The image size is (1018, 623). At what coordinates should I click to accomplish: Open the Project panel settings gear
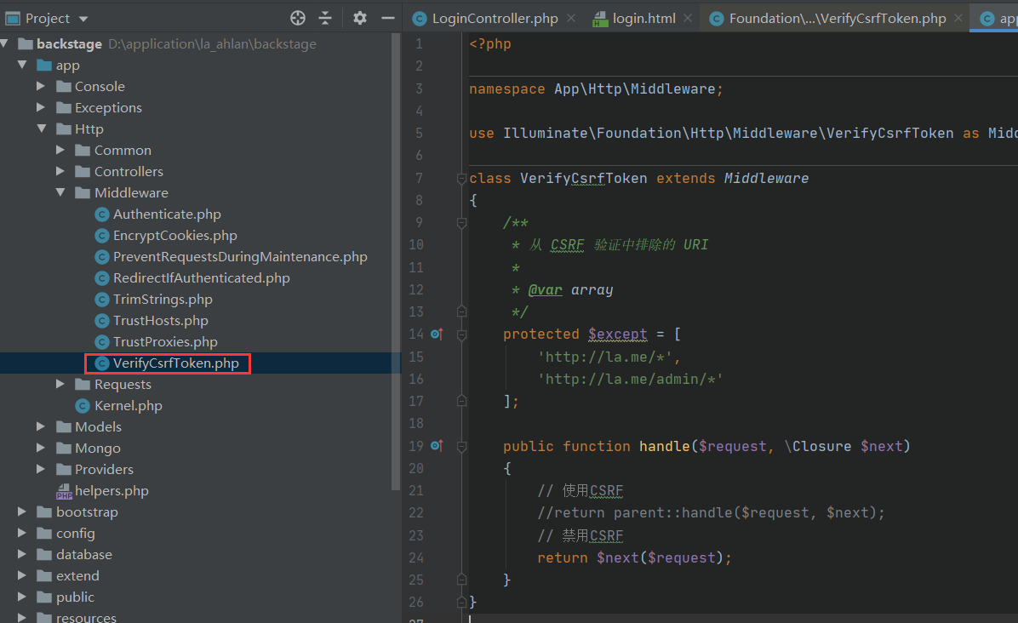tap(358, 17)
